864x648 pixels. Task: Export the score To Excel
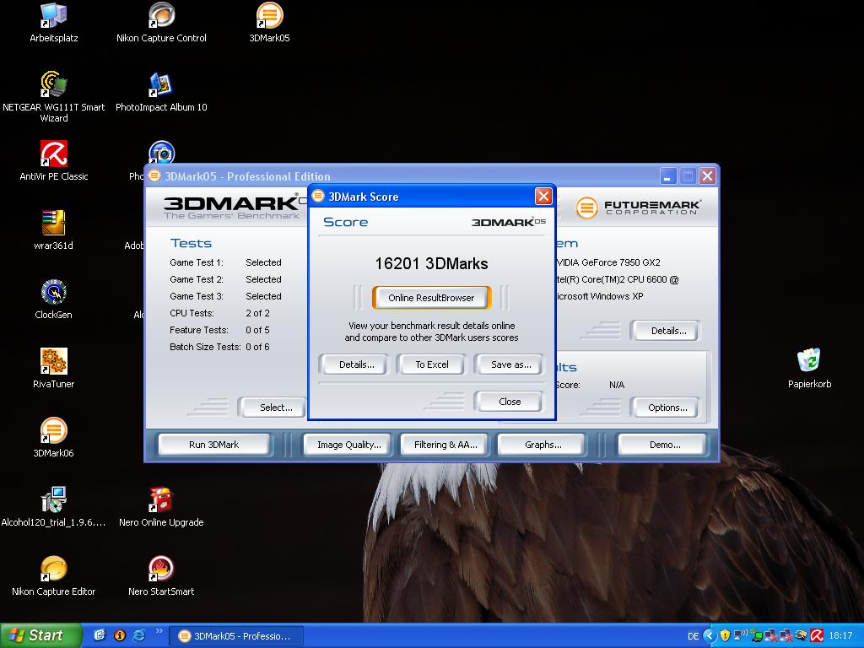[431, 364]
